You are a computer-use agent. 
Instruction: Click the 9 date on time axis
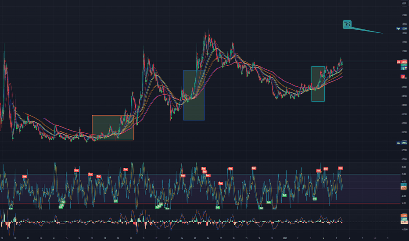(387, 238)
